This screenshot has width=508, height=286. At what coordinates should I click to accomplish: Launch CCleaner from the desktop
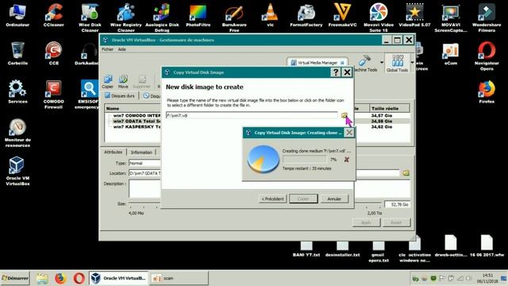click(x=53, y=15)
